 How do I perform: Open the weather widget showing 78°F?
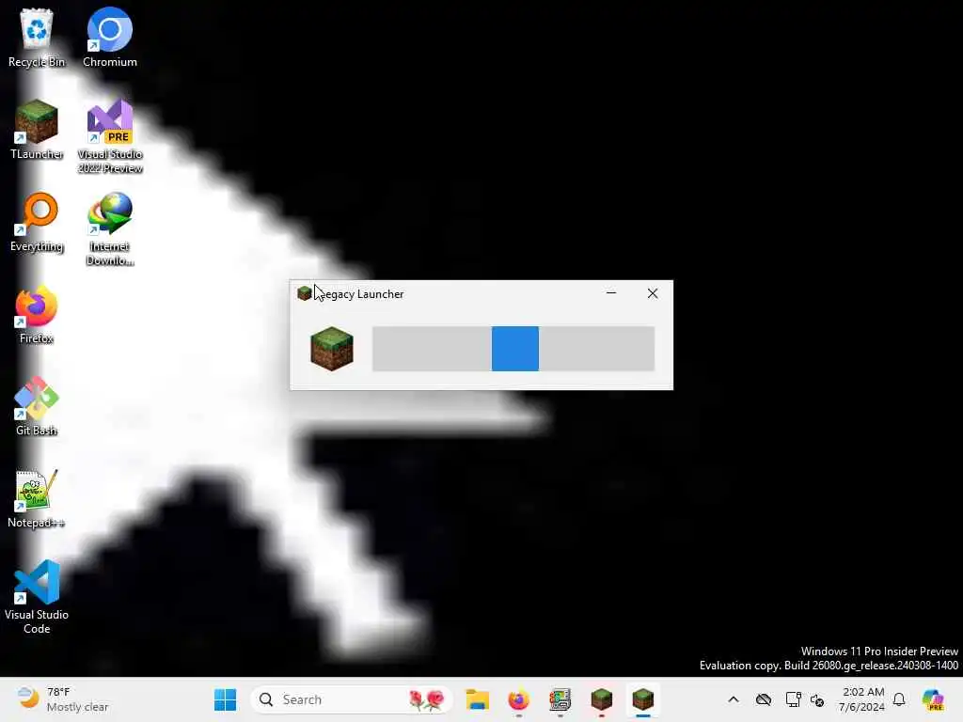coord(62,699)
